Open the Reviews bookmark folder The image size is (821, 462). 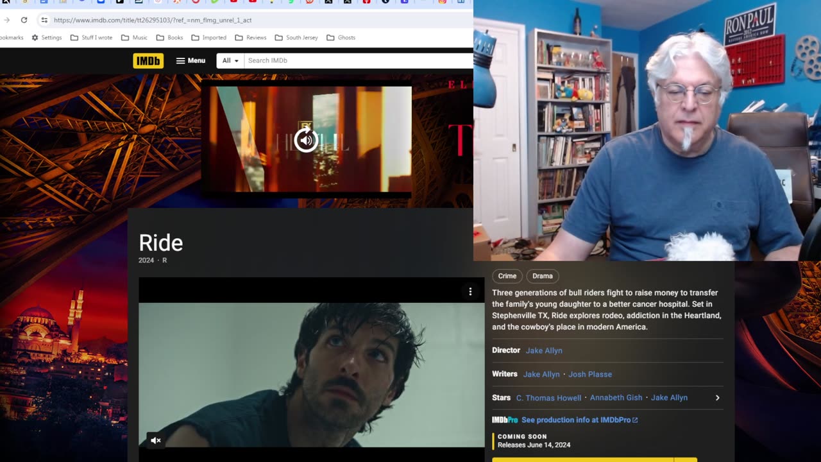(251, 37)
